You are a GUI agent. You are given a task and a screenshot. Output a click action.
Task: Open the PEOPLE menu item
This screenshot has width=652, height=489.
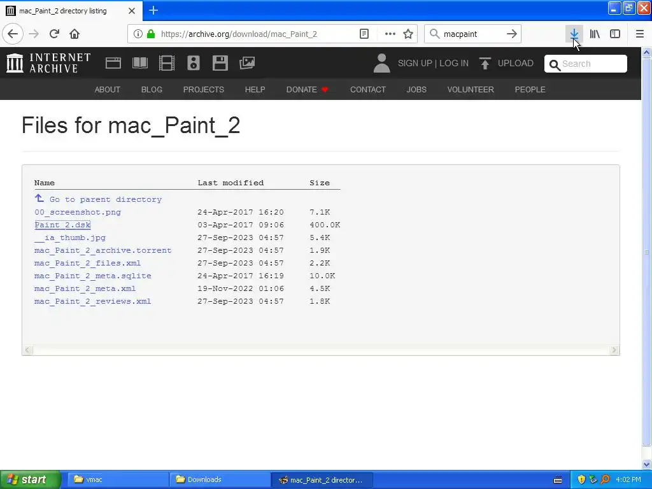(530, 89)
